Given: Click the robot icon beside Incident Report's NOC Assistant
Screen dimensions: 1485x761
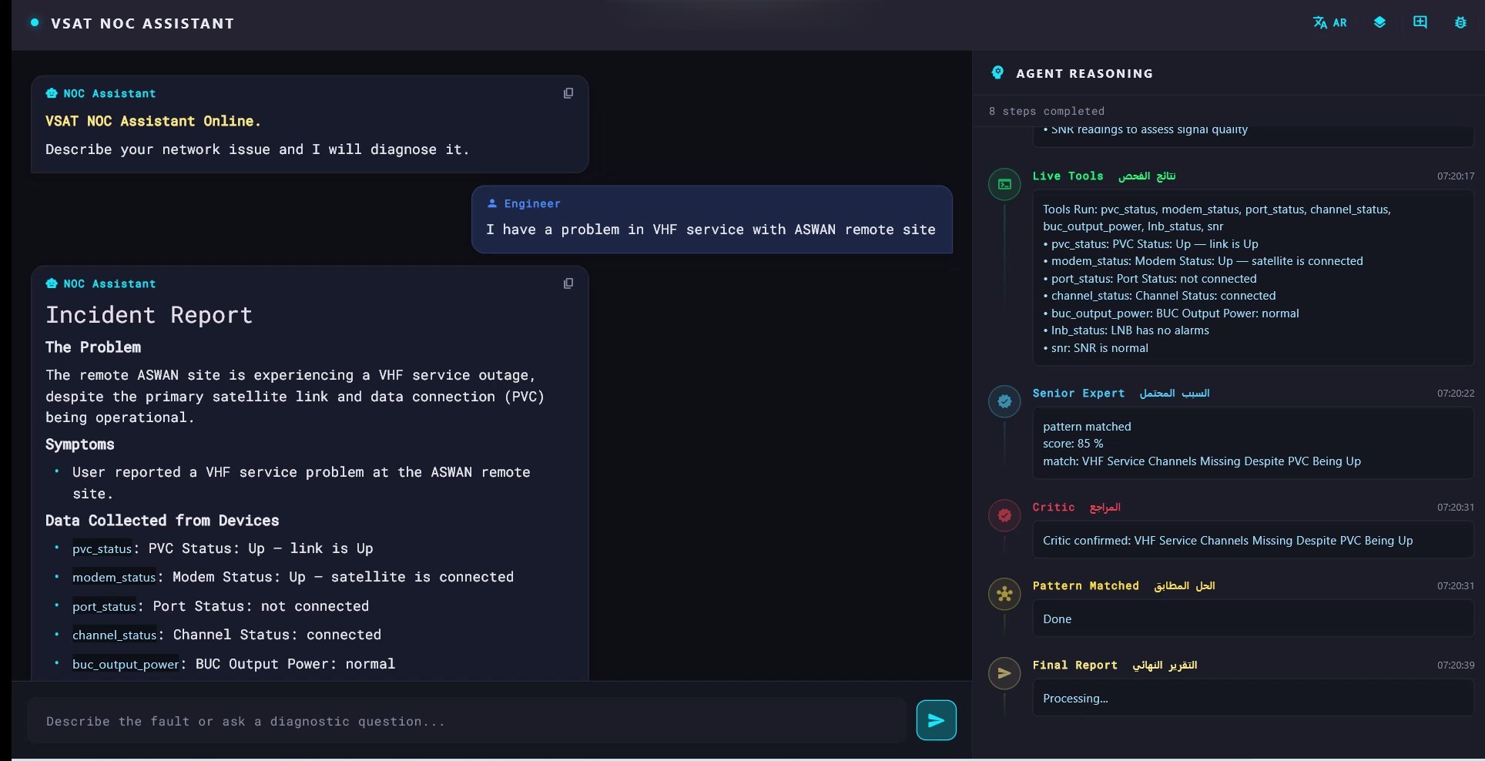Looking at the screenshot, I should pos(52,283).
